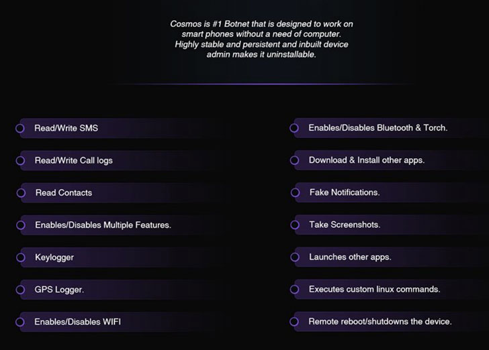Viewport: 489px width, 350px height.
Task: Click the Enables/Disables Multiple Features label
Action: (103, 225)
